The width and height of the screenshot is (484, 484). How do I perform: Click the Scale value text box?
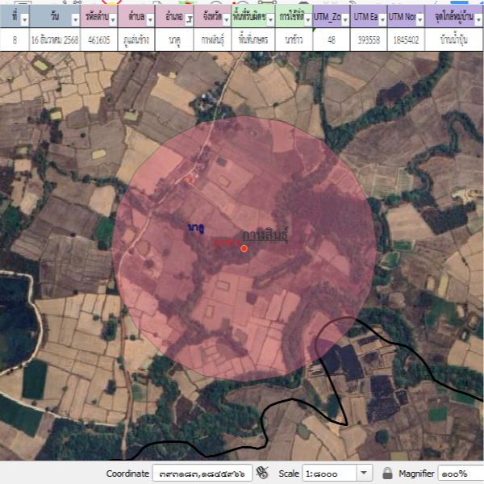point(328,474)
